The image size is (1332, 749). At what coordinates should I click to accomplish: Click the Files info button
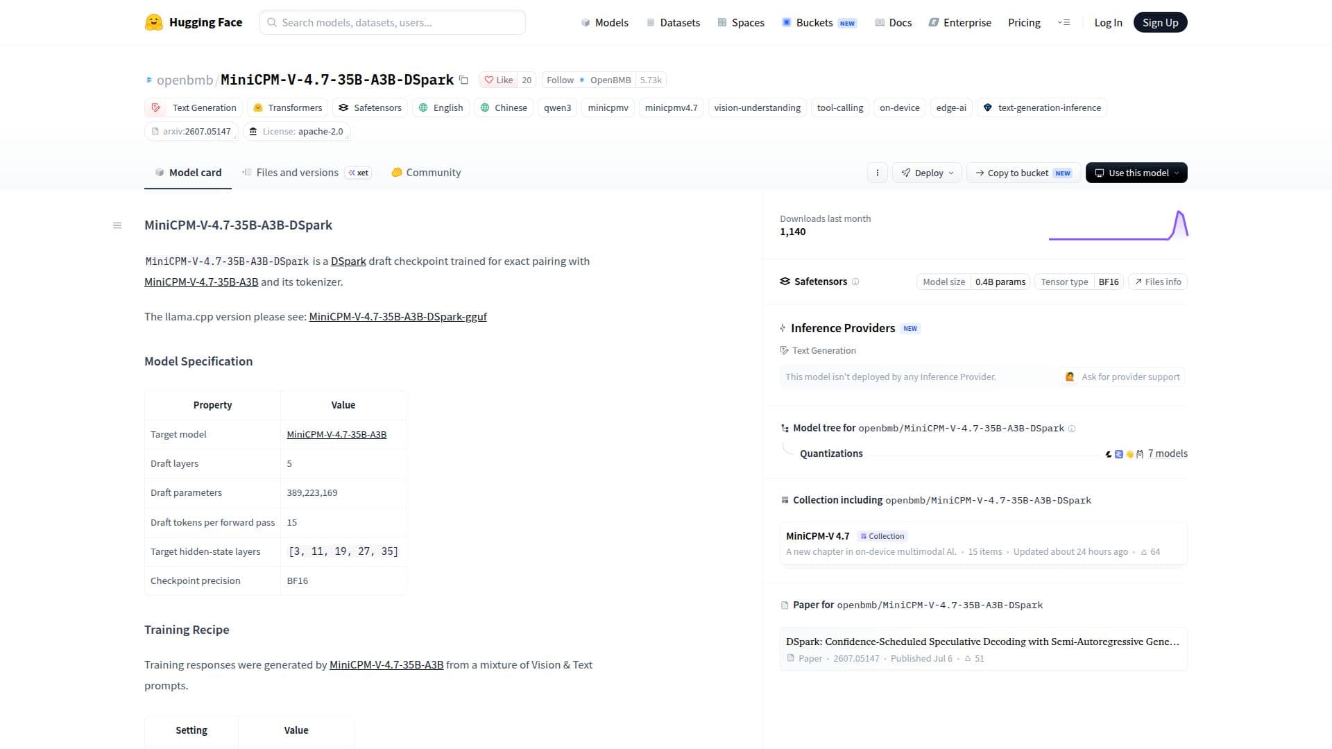(1158, 282)
